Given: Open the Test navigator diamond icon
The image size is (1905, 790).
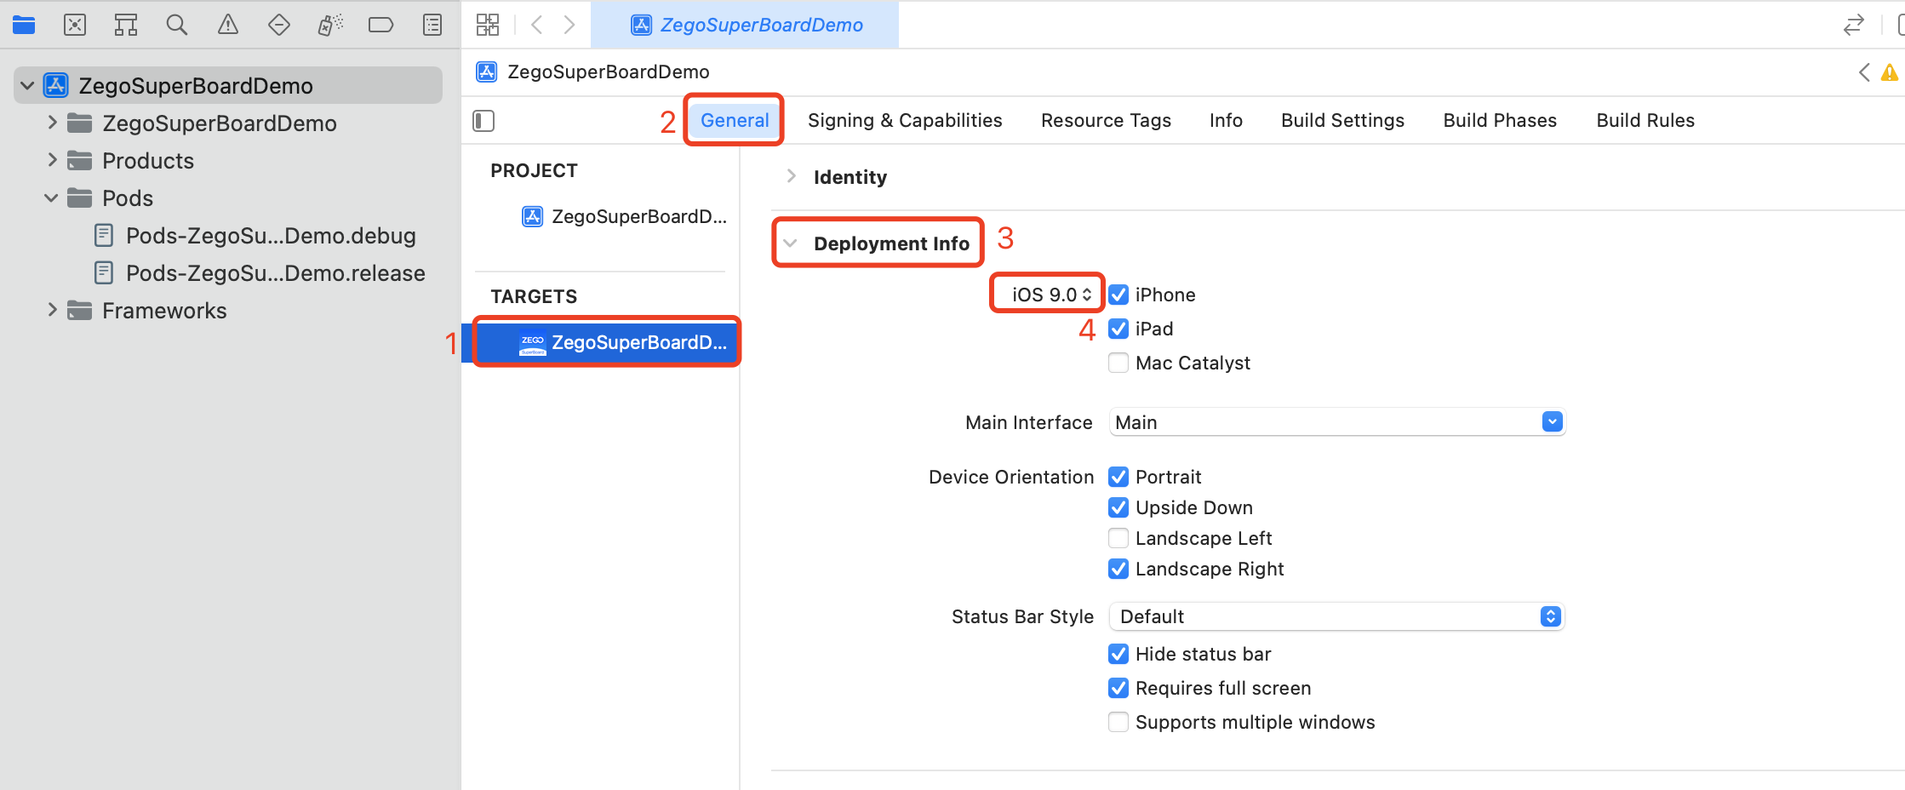Looking at the screenshot, I should tap(279, 25).
